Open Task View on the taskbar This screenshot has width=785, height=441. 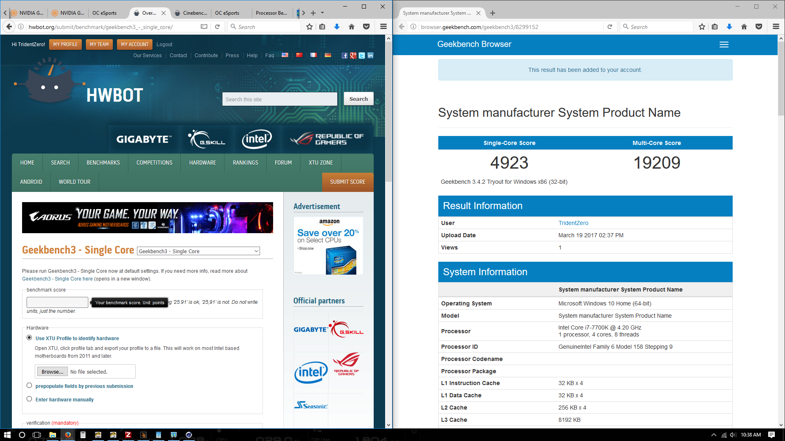point(37,435)
